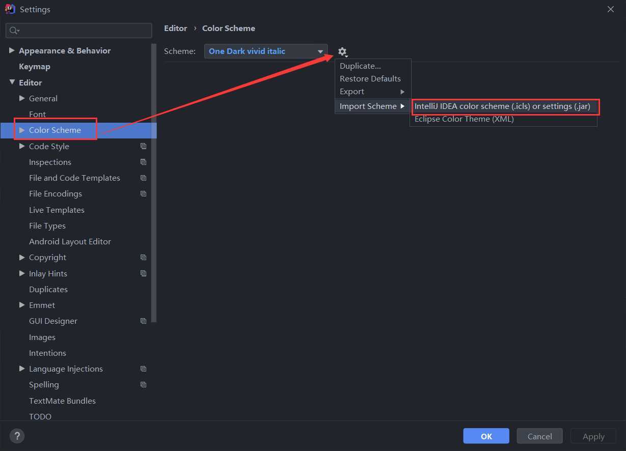Click the Cancel button
The height and width of the screenshot is (451, 626).
pos(539,436)
